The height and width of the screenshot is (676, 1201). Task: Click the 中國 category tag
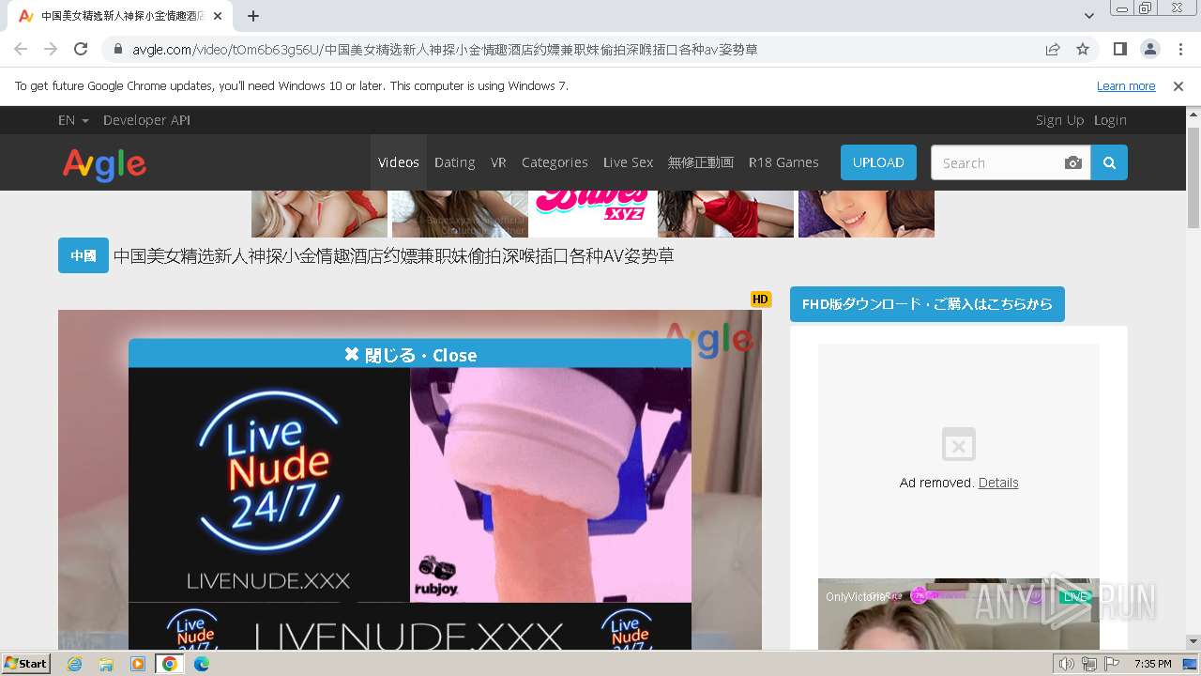click(x=84, y=255)
